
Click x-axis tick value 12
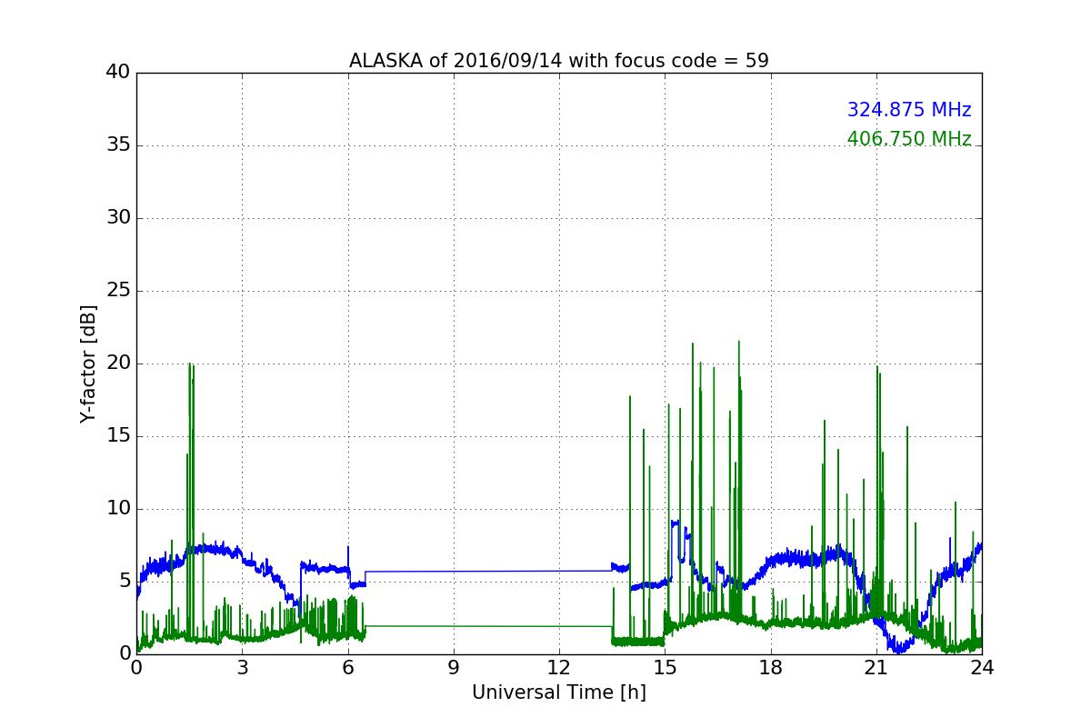pyautogui.click(x=559, y=668)
